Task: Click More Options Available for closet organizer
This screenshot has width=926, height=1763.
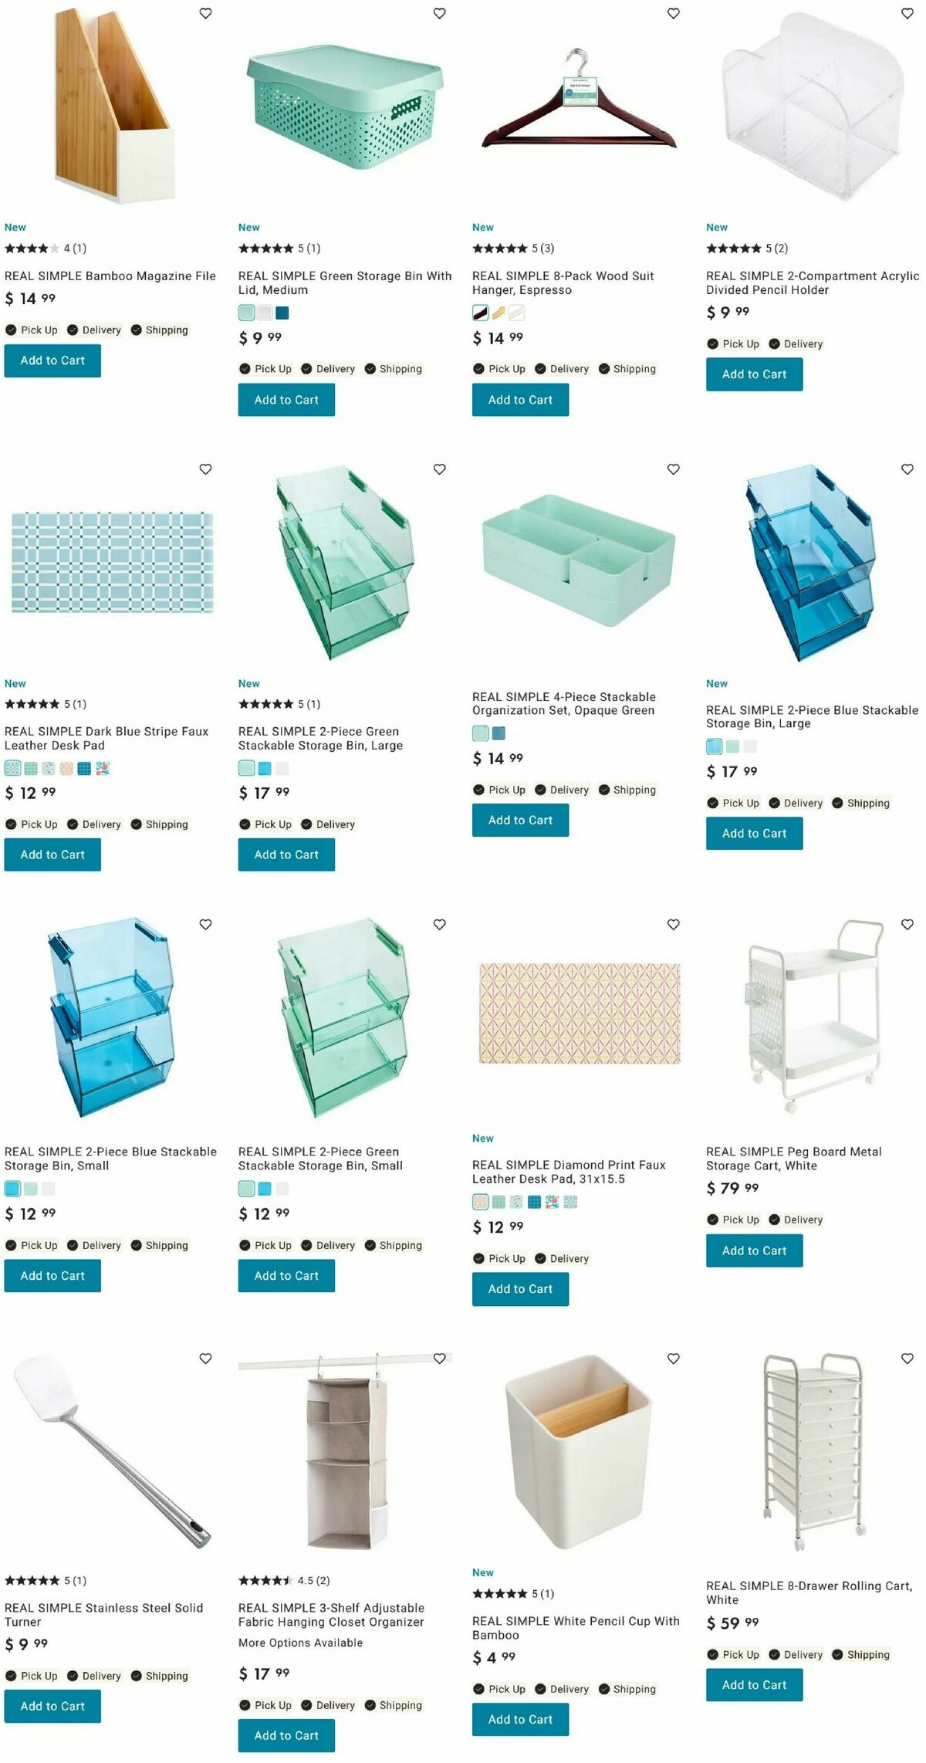Action: (x=300, y=1643)
